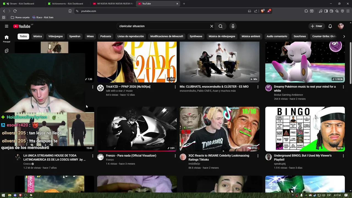Open YouTube notifications bell

[330, 26]
